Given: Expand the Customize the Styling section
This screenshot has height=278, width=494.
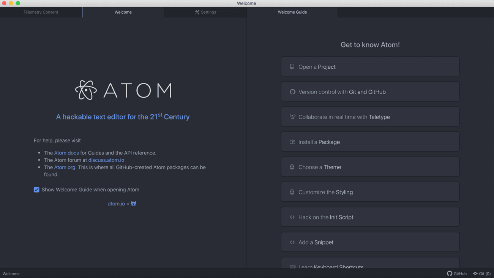Looking at the screenshot, I should 370,192.
